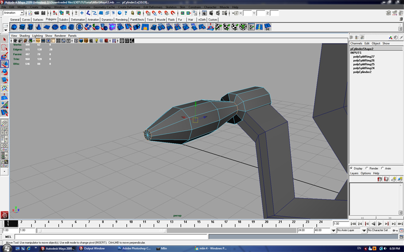The height and width of the screenshot is (252, 404).
Task: Click the polygon cube shelf icon
Action: [x=23, y=27]
